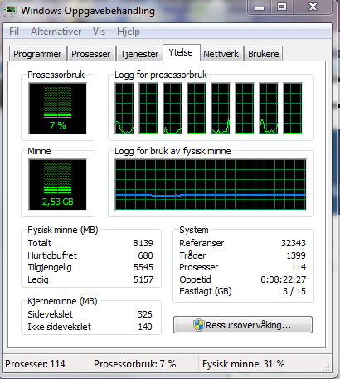Switch to the Programmer tab
This screenshot has height=379, width=340.
click(37, 54)
